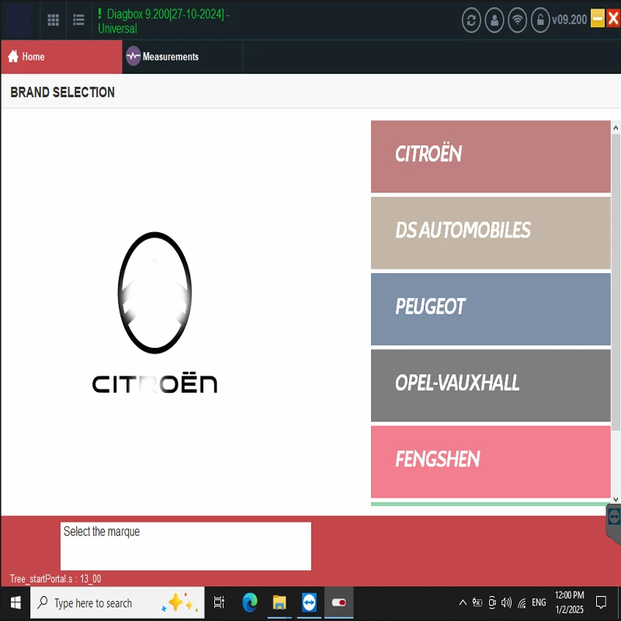
Task: Click the battery/power tray icon
Action: click(x=477, y=603)
